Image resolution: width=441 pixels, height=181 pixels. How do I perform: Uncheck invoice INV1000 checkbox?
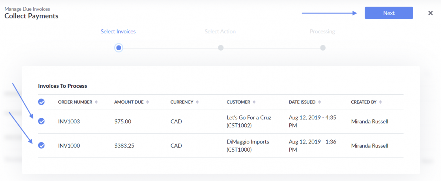click(42, 145)
